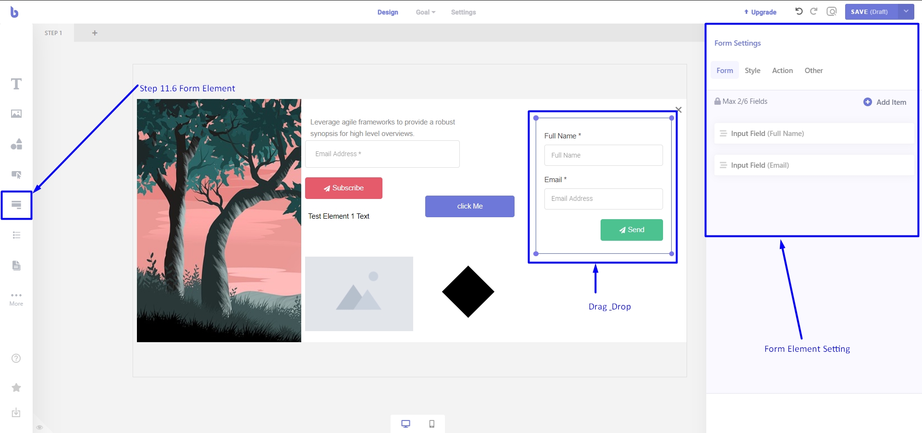Expand the Save button dropdown arrow
Viewport: 922px width, 433px height.
[x=906, y=12]
